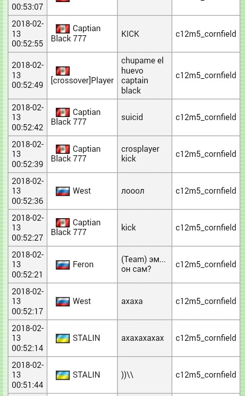Click the Russian flag next to Feron
The width and height of the screenshot is (245, 396).
[x=63, y=265]
